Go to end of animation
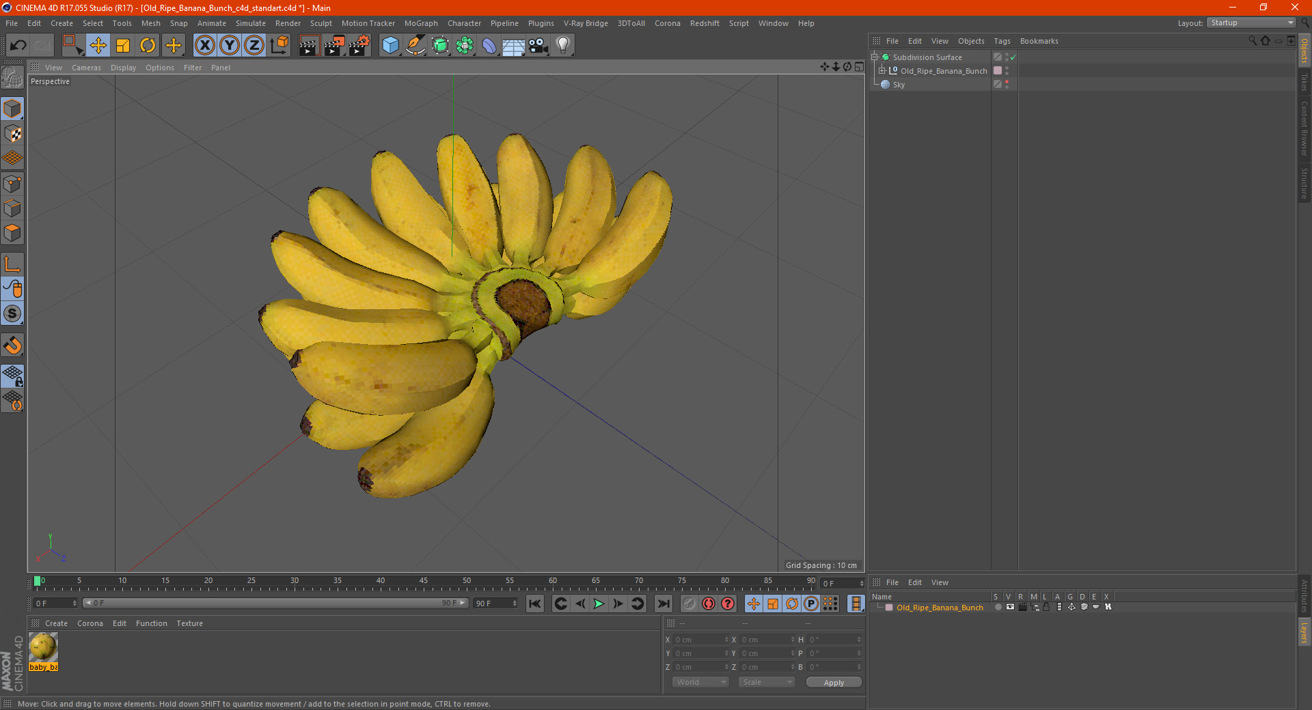 pos(664,603)
